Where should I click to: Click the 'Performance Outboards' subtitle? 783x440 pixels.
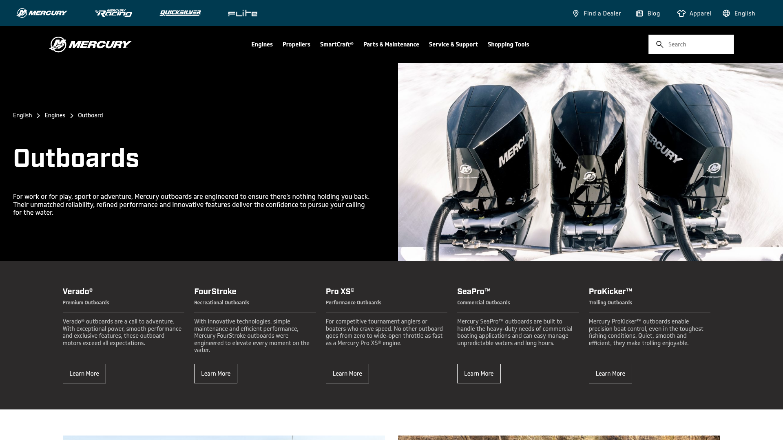(x=354, y=303)
